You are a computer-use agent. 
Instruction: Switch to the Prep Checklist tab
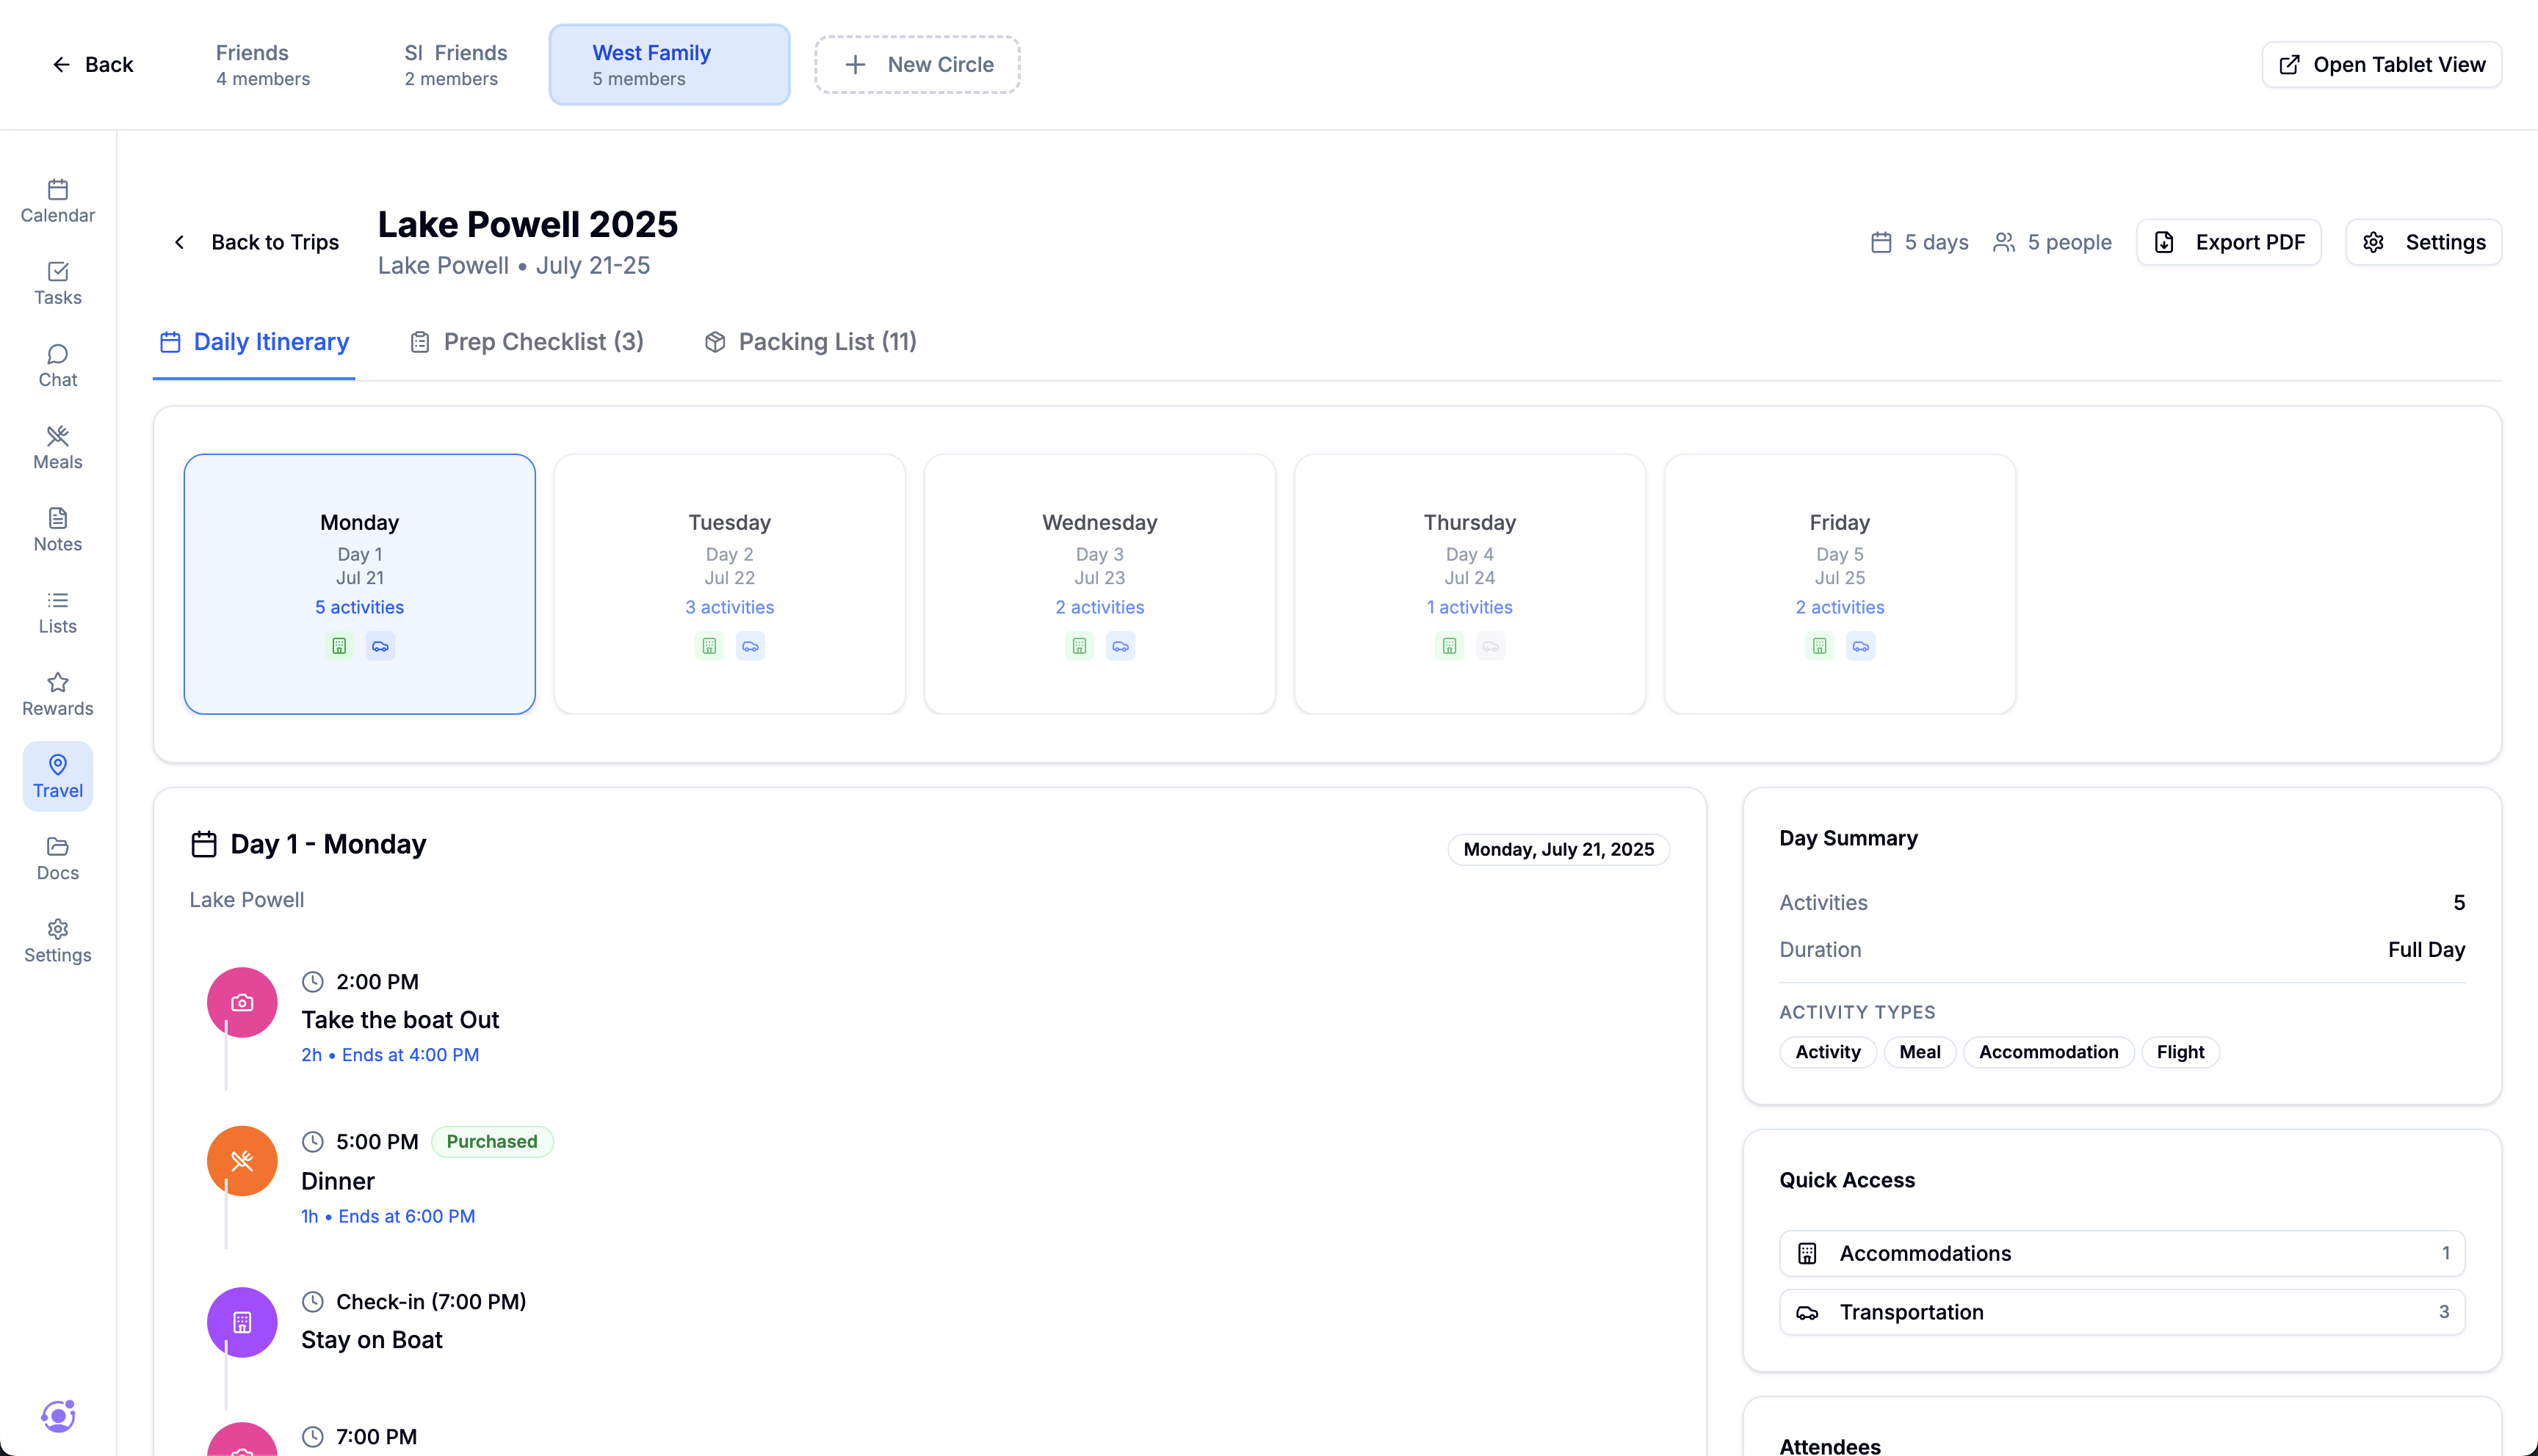tap(527, 342)
